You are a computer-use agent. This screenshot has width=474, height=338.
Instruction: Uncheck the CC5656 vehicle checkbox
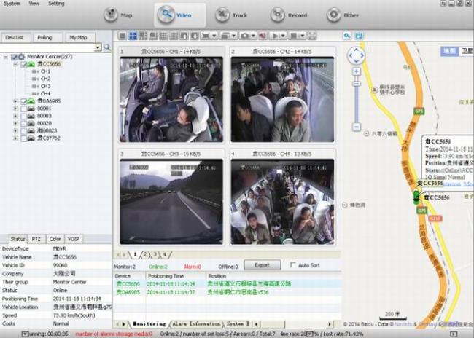coord(24,64)
